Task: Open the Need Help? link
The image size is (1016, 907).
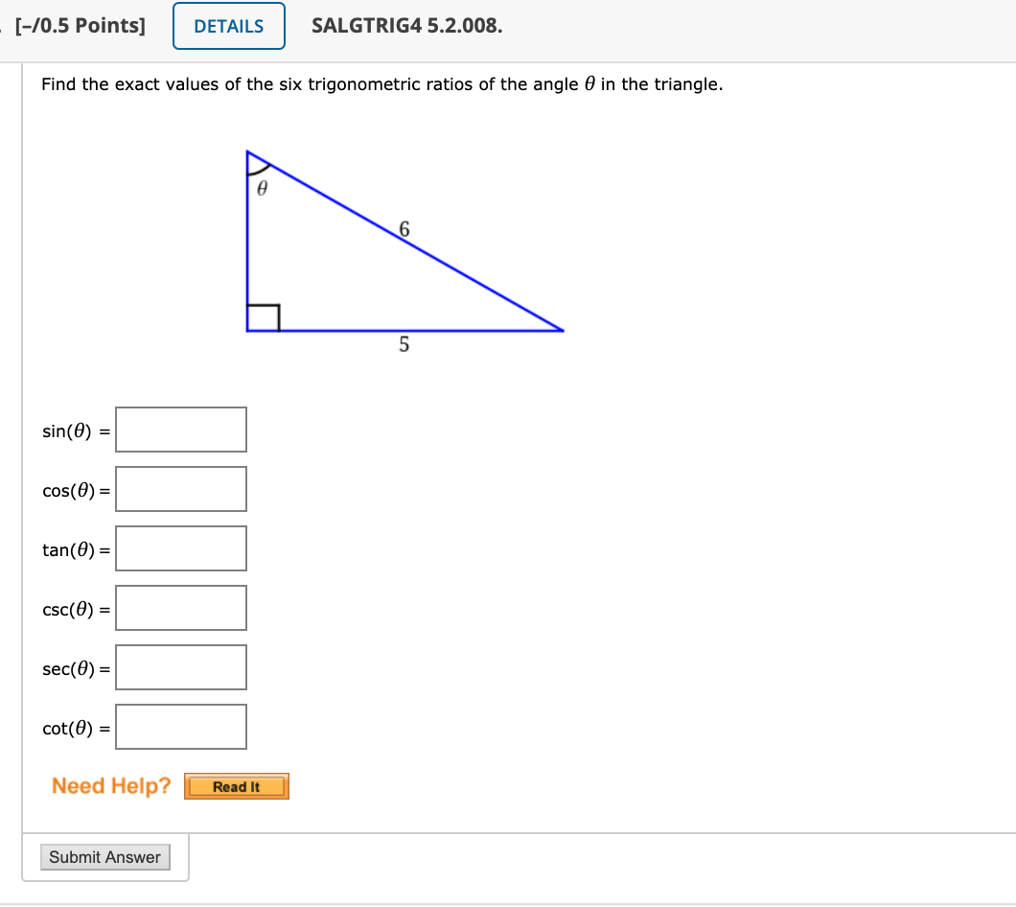Action: click(x=108, y=785)
